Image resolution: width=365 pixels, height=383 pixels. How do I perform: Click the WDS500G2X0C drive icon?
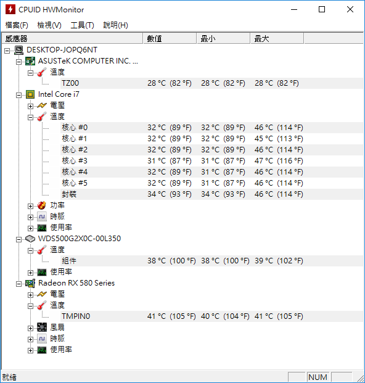click(x=30, y=239)
